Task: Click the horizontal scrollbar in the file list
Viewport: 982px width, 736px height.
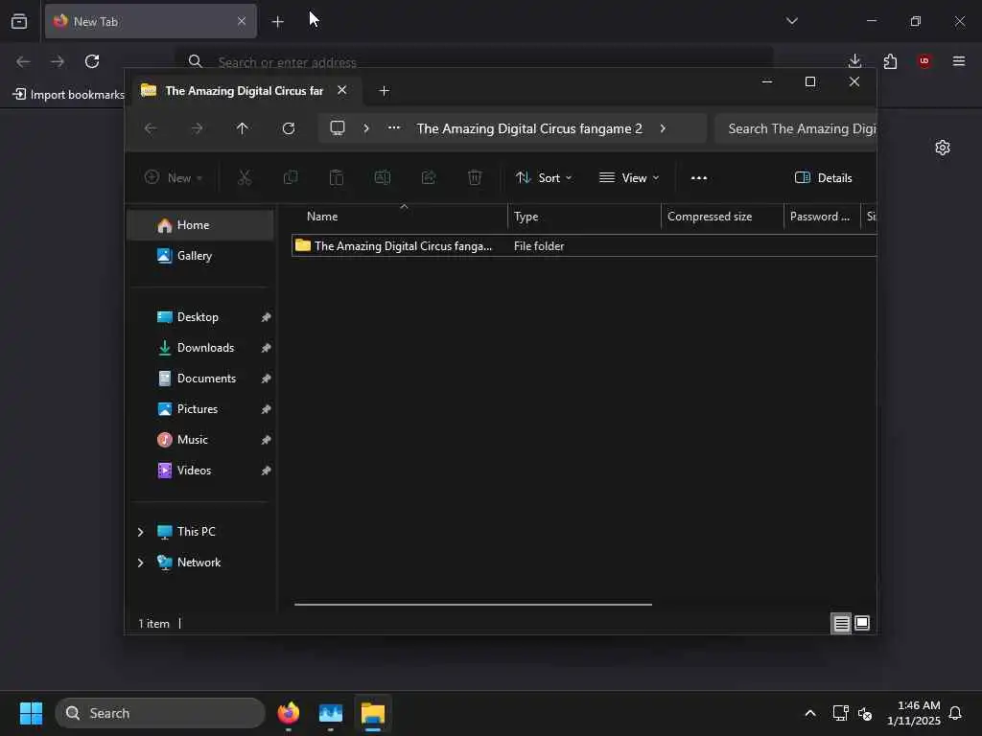Action: tap(473, 605)
